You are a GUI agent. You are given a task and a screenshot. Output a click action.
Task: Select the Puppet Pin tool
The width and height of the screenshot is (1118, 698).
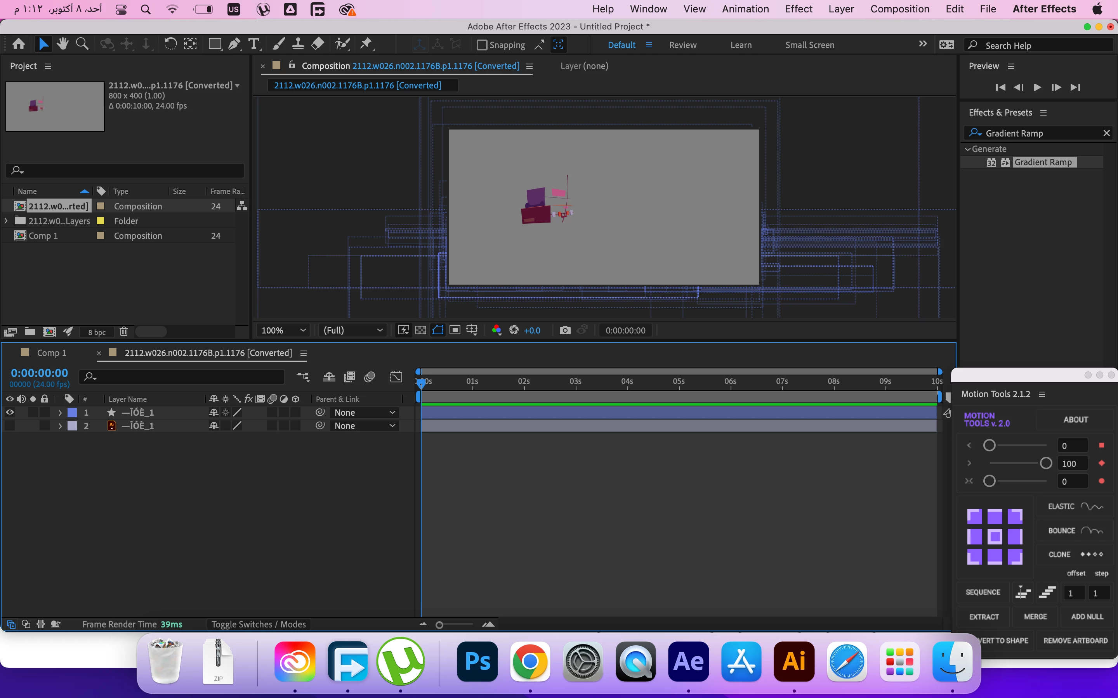[366, 44]
